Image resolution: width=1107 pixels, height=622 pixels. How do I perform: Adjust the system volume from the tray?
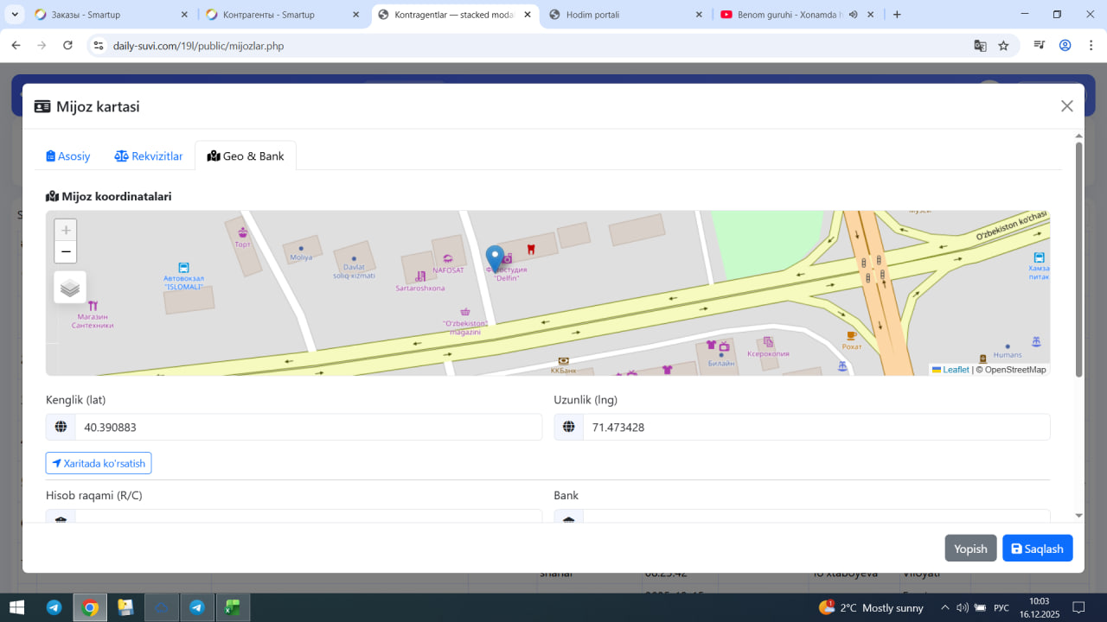click(x=963, y=607)
